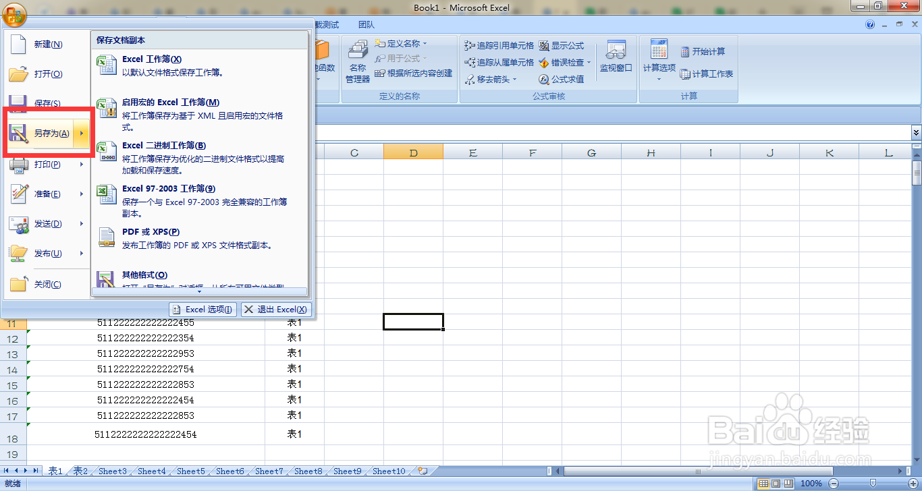Expand the 另存为 submenu arrow
The image size is (922, 491).
coord(82,134)
